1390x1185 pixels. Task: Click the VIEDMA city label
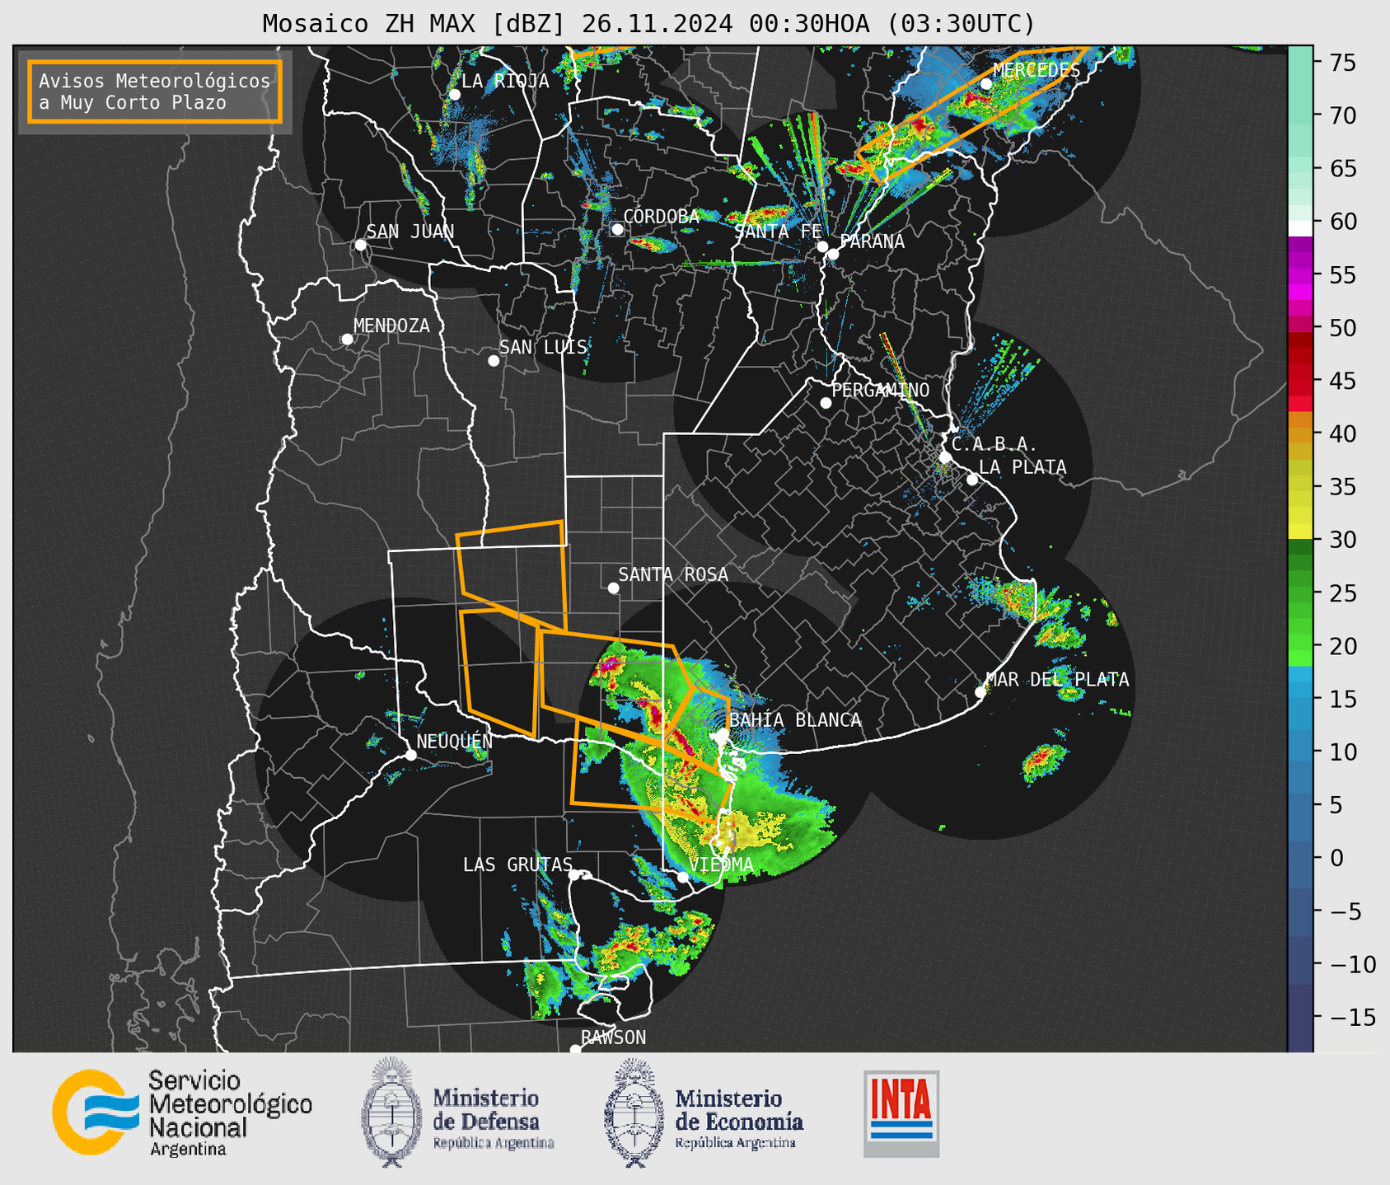[x=721, y=864]
